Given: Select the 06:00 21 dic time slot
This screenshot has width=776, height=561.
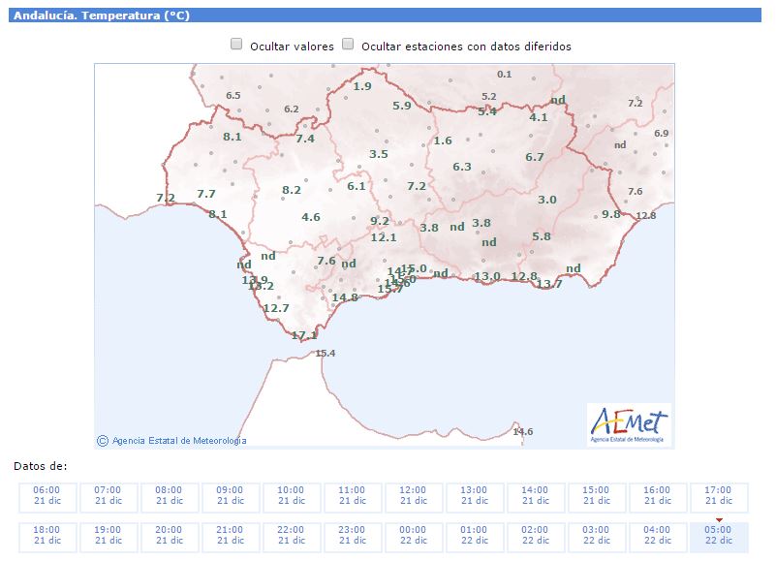Looking at the screenshot, I should (x=47, y=496).
